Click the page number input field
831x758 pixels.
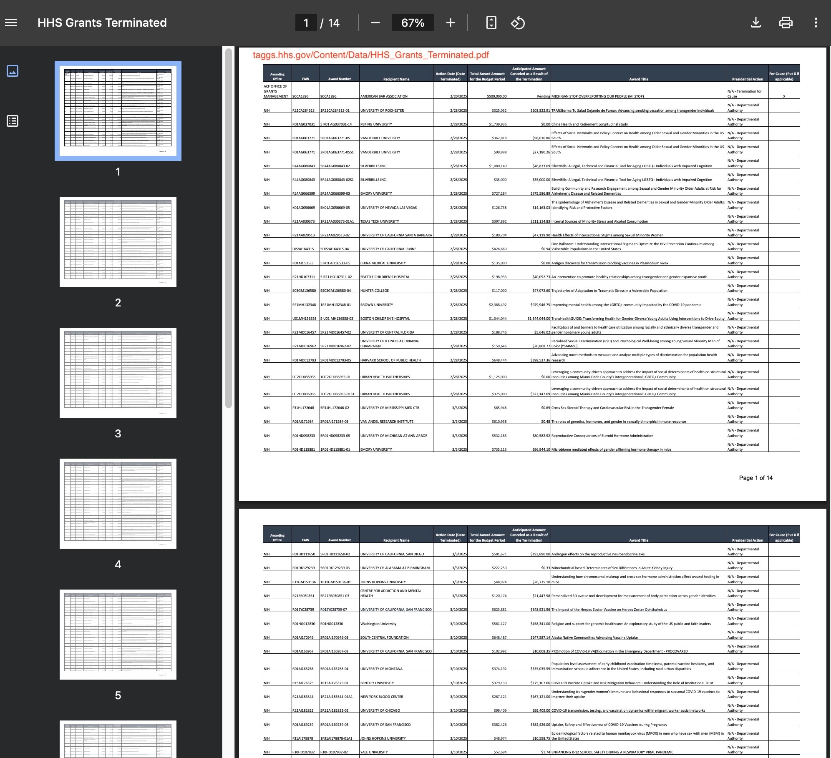[x=306, y=23]
